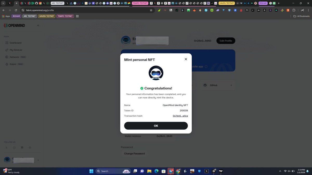
Task: Open the ARC TESTNET bookmark folder in the bookmarks bar
Action: pos(29,16)
